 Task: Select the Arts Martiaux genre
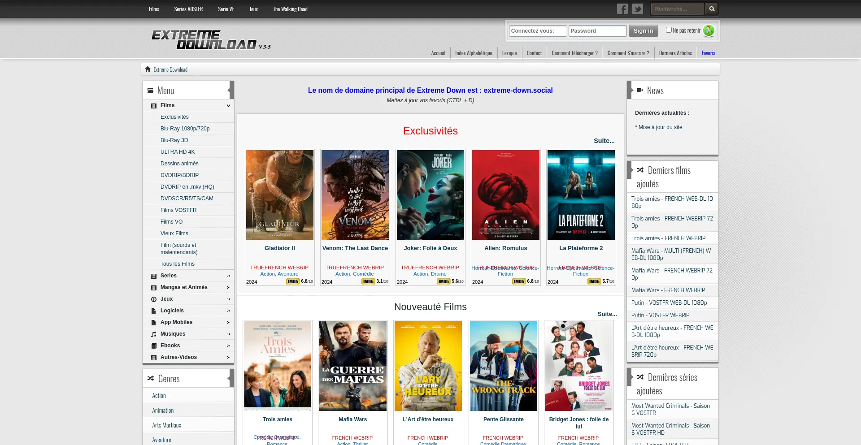click(166, 425)
